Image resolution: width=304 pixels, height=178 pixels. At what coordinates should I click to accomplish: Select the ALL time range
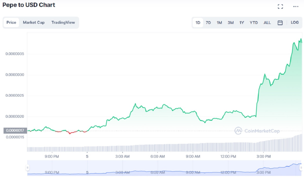click(267, 23)
